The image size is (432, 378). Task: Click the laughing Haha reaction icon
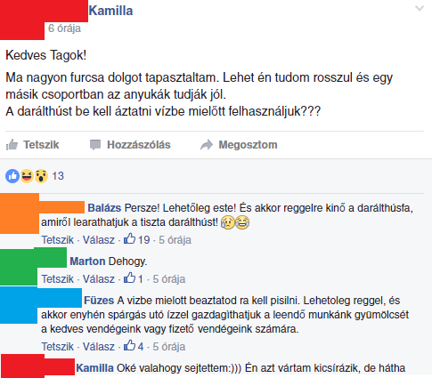point(27,176)
